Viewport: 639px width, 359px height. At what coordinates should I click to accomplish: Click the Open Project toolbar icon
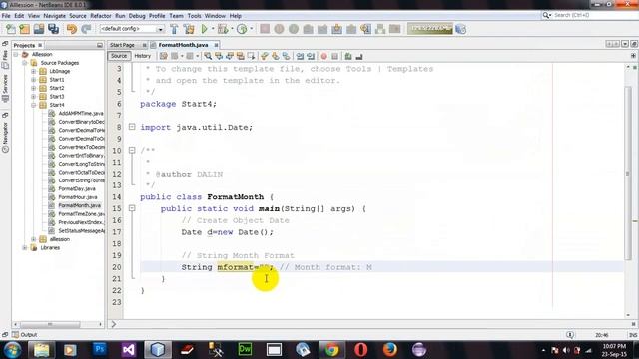pos(39,29)
